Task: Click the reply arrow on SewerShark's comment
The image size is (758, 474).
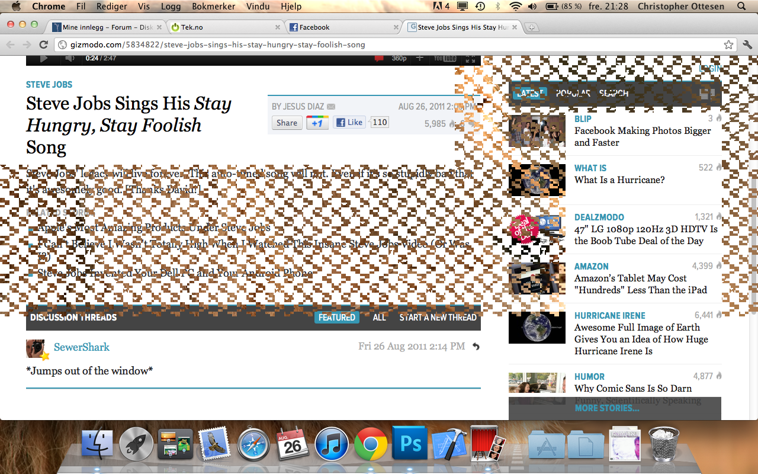Action: (476, 347)
